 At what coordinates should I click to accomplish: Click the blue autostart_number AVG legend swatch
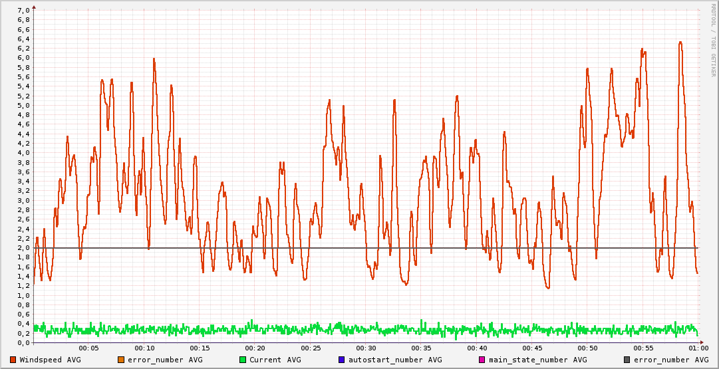342,360
